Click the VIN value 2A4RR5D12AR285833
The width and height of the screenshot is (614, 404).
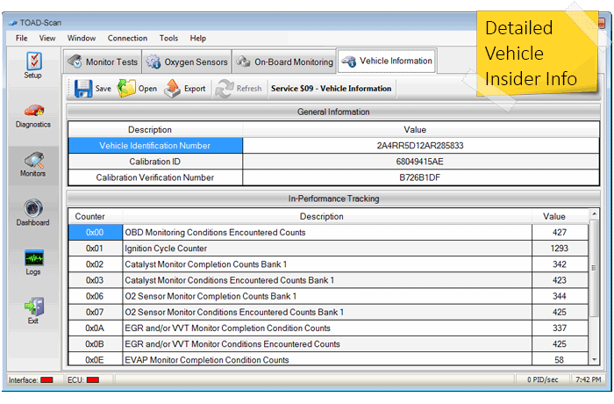click(x=420, y=146)
